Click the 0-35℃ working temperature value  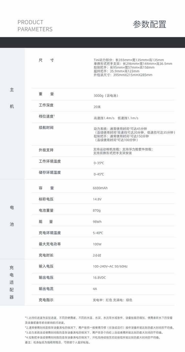99,163
